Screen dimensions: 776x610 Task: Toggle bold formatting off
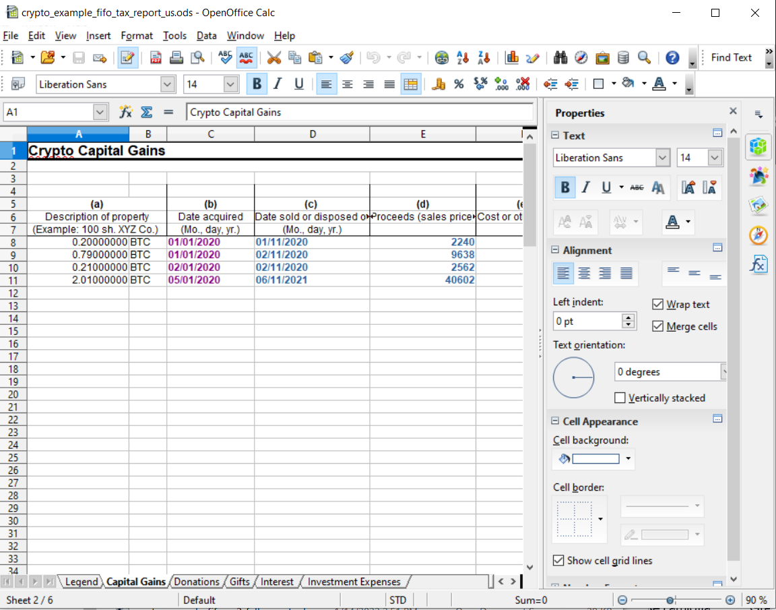pyautogui.click(x=256, y=84)
